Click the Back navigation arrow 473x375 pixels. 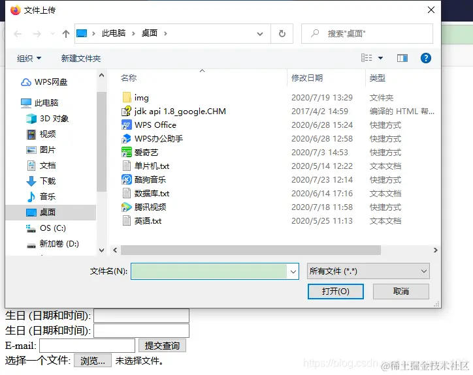[x=18, y=34]
